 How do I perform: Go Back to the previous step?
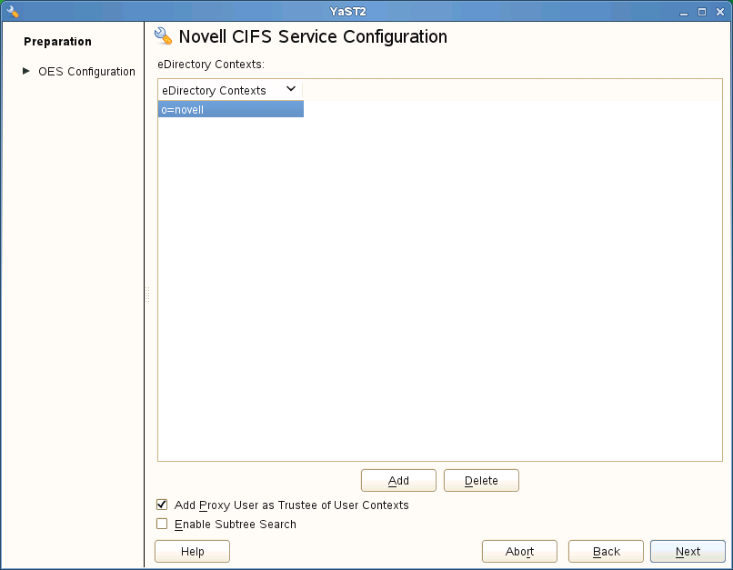tap(606, 551)
